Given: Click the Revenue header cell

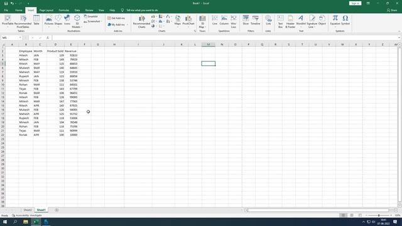Looking at the screenshot, I should (x=71, y=51).
